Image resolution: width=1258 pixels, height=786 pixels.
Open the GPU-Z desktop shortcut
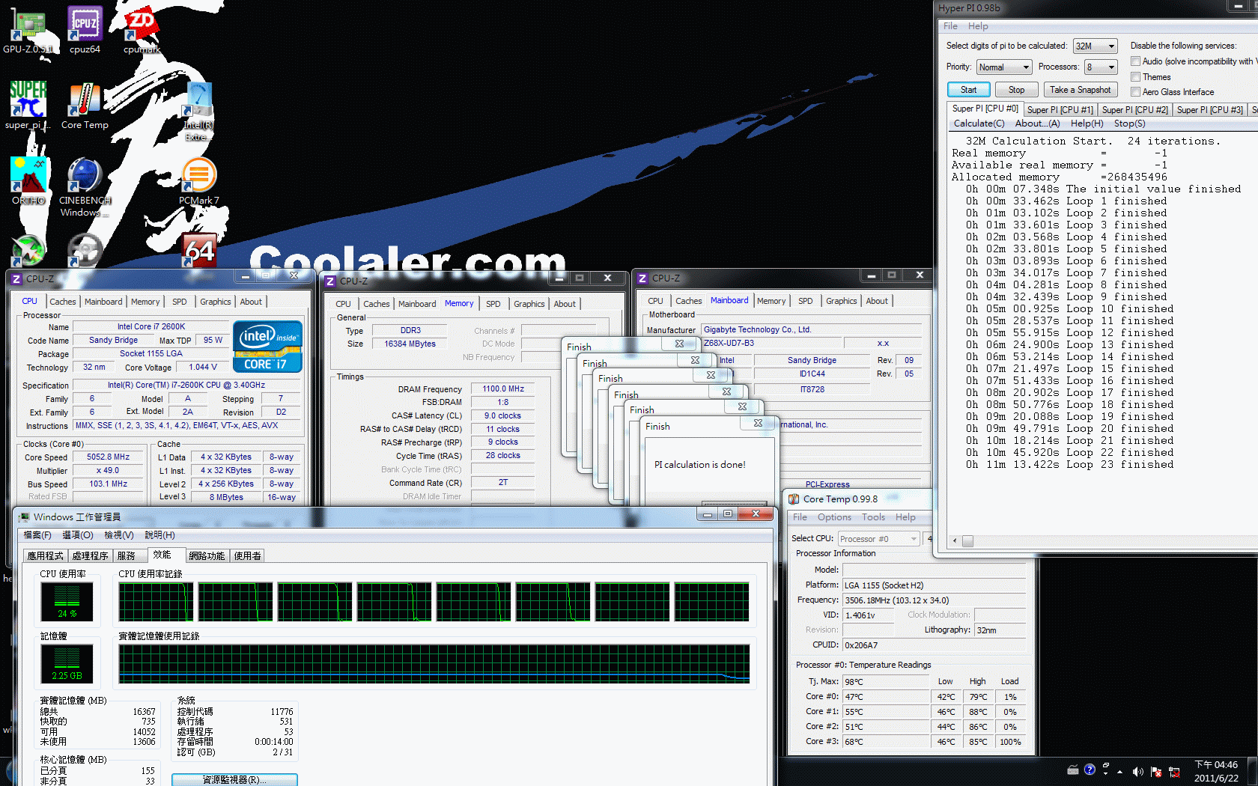(x=28, y=30)
